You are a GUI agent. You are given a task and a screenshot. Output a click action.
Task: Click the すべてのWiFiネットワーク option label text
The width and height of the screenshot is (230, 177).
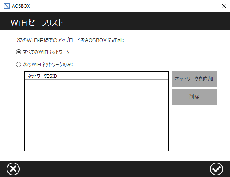[46, 52]
